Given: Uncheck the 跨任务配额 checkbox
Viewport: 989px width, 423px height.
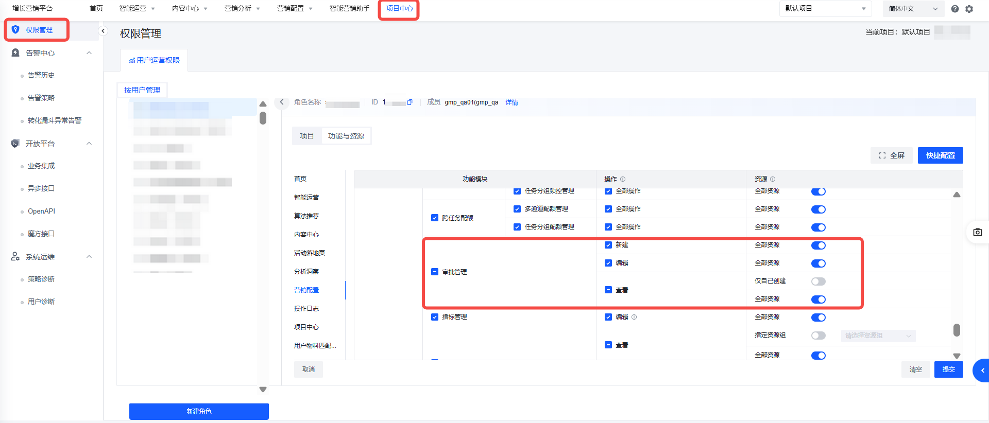Looking at the screenshot, I should [435, 218].
